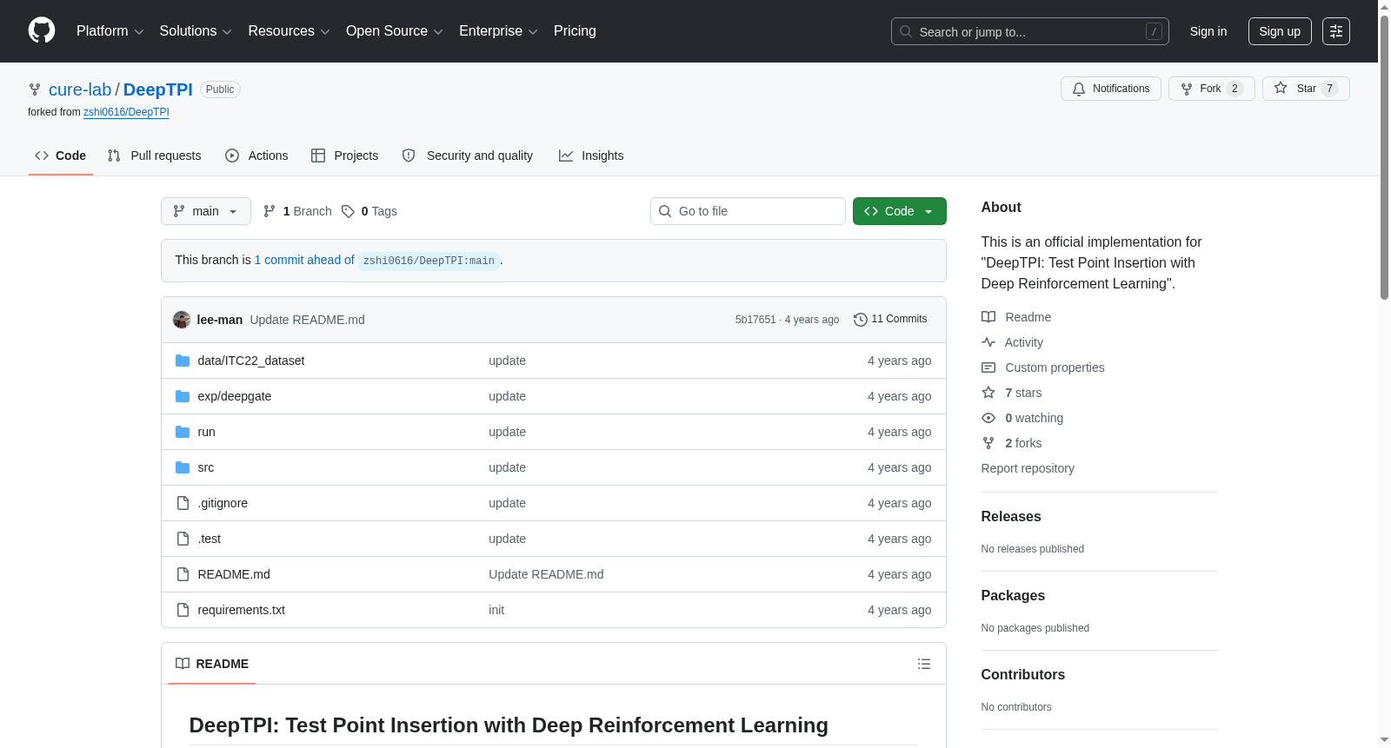The height and width of the screenshot is (748, 1391).
Task: Open the requirements.txt file
Action: pyautogui.click(x=242, y=610)
